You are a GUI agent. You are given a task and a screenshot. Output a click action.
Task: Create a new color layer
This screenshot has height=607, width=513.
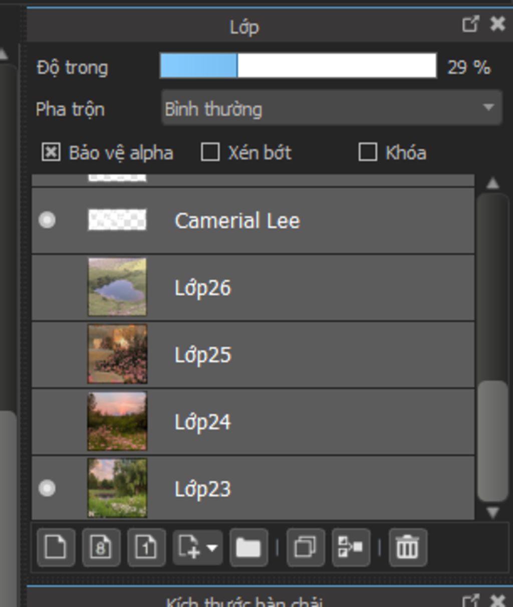click(x=56, y=547)
